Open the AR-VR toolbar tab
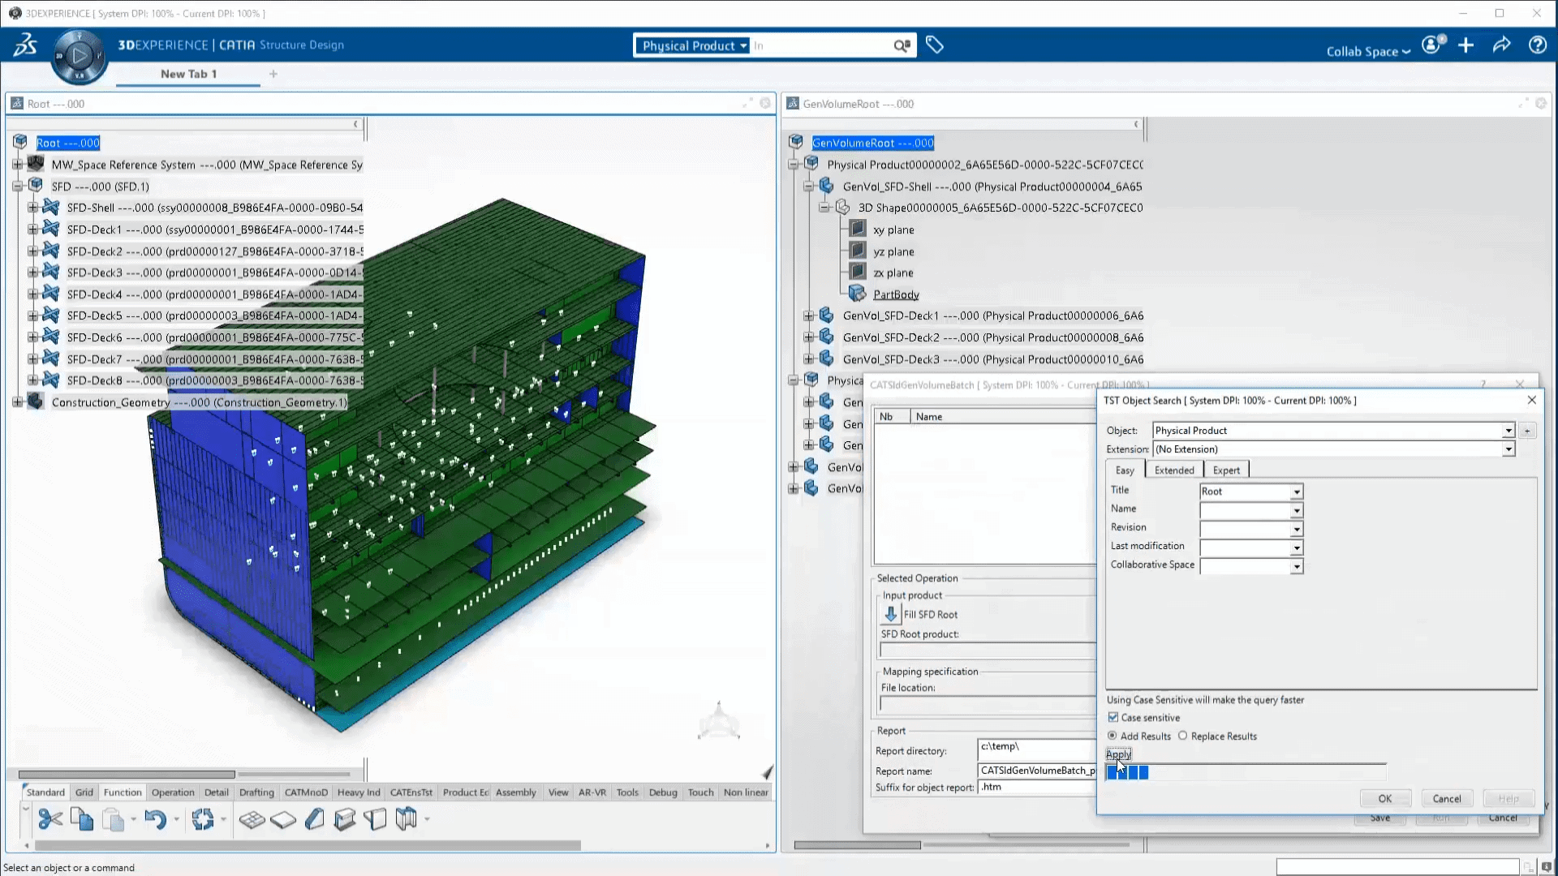The height and width of the screenshot is (876, 1558). click(592, 792)
